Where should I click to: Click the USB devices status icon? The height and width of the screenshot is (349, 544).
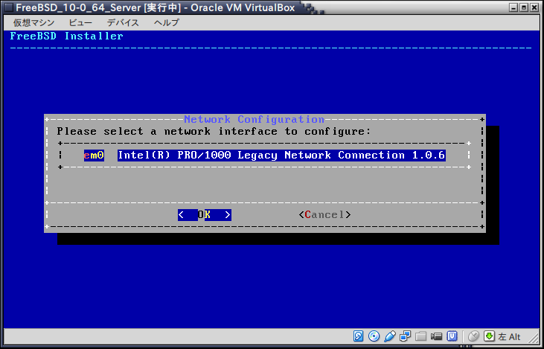(x=390, y=336)
